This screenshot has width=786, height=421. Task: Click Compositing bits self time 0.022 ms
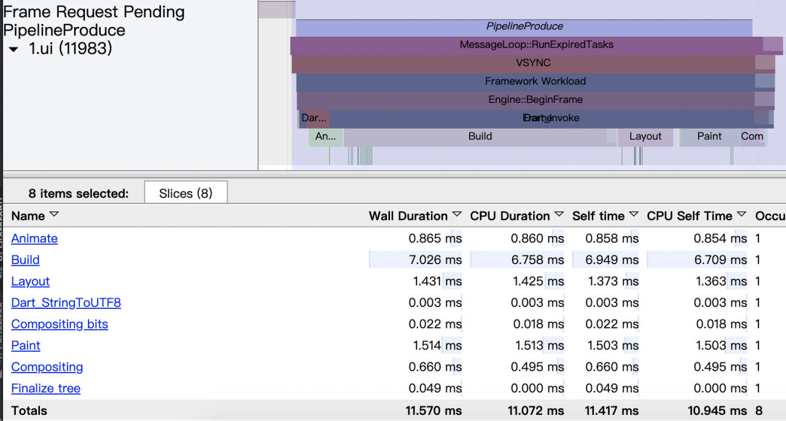(x=612, y=324)
